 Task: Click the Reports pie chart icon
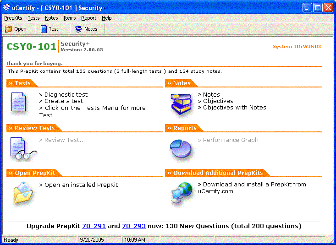[181, 148]
